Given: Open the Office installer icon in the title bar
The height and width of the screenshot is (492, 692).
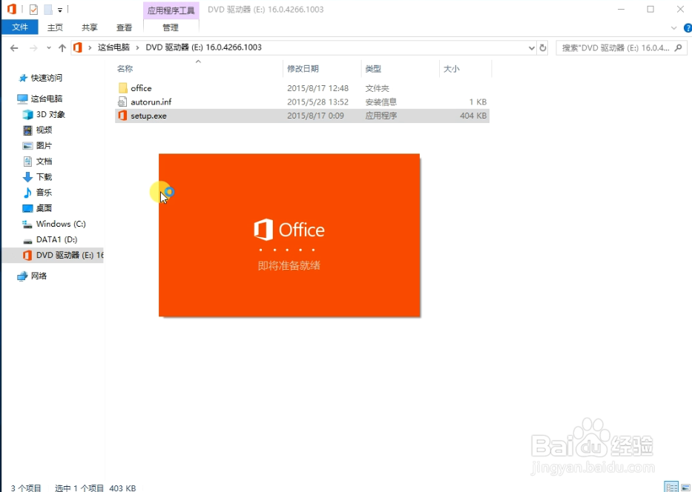Looking at the screenshot, I should pos(11,8).
